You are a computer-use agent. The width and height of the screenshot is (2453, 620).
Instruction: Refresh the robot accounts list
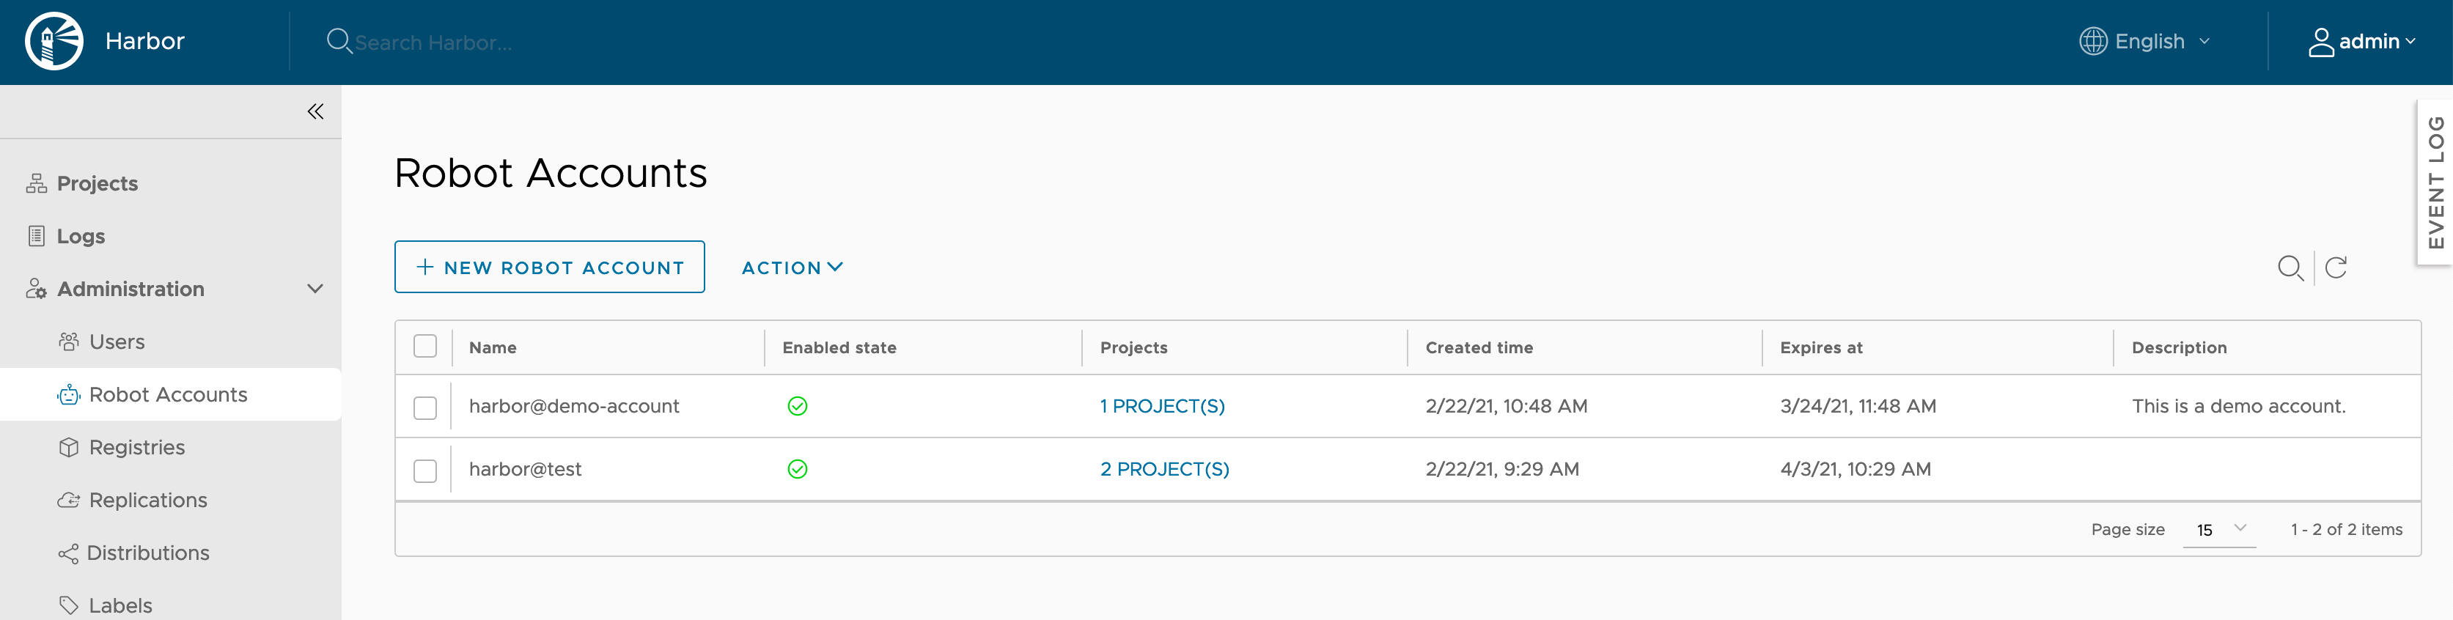(2336, 267)
